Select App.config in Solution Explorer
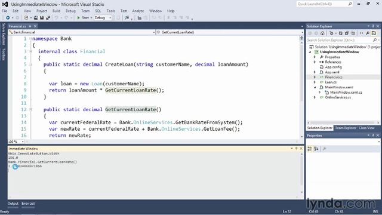This screenshot has width=382, height=215. click(333, 67)
